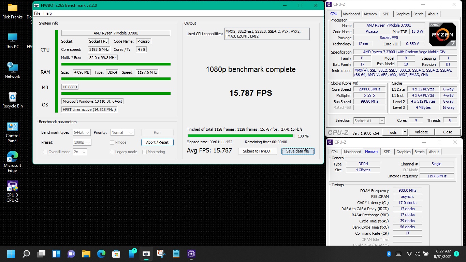The image size is (466, 262).
Task: Expand the arrow beside CPU-Z Tools
Action: tap(405, 132)
